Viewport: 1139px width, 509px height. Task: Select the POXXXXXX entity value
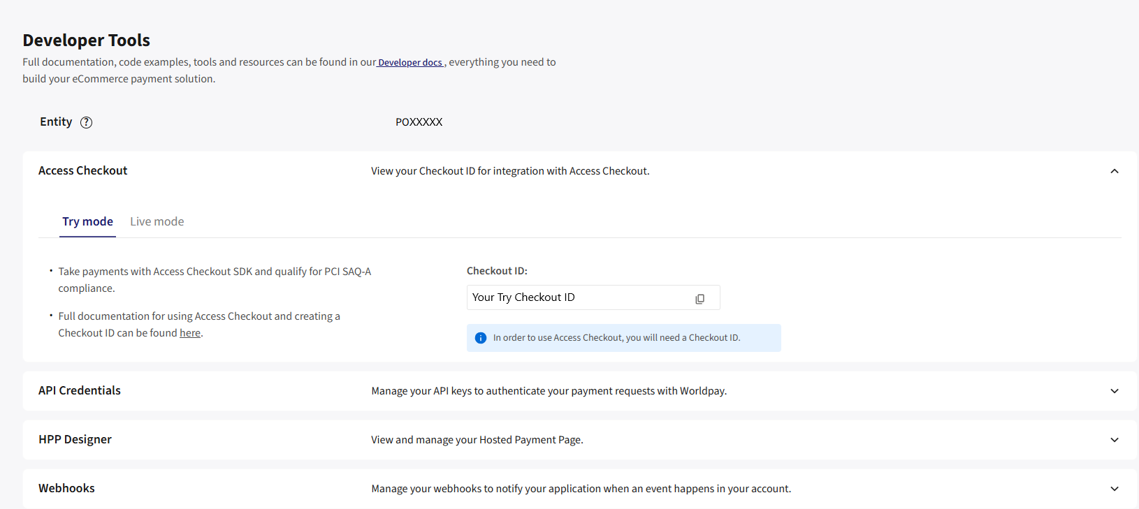coord(419,122)
